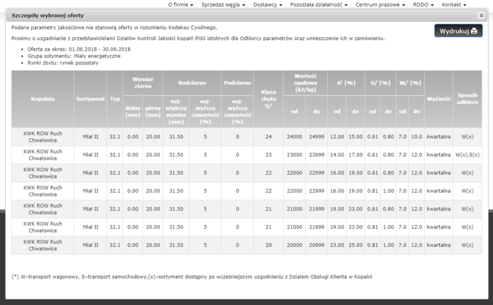493x305 pixels.
Task: Select the row with class 24
Action: (268, 137)
